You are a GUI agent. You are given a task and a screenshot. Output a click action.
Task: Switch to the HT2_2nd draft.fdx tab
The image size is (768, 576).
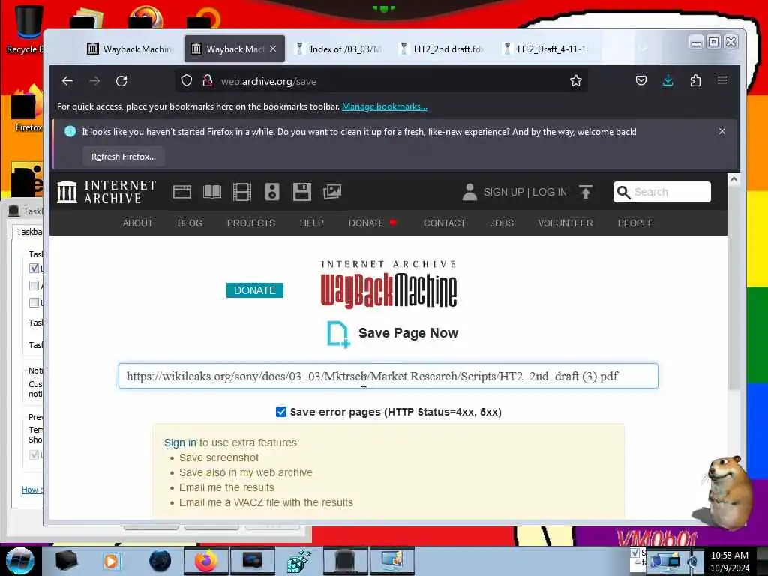[x=442, y=49]
